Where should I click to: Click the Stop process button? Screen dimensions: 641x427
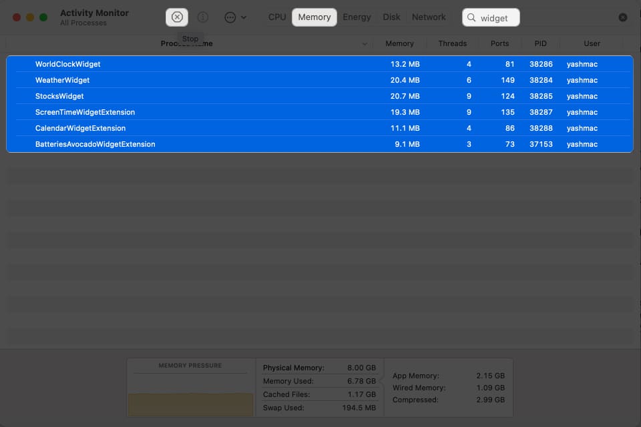tap(177, 17)
